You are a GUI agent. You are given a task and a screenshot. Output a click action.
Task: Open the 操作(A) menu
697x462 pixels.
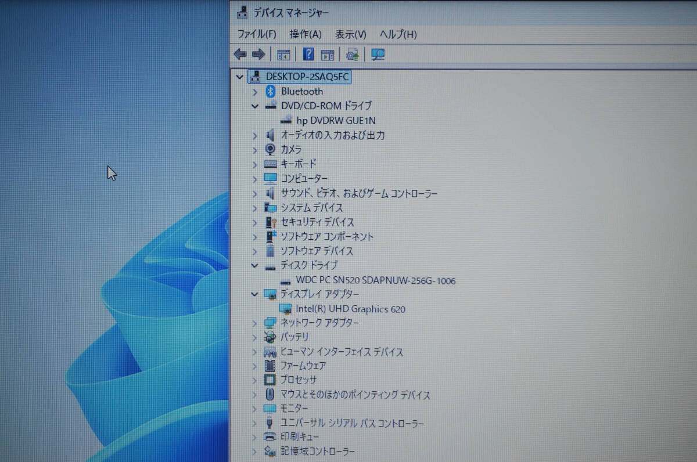[x=306, y=34]
